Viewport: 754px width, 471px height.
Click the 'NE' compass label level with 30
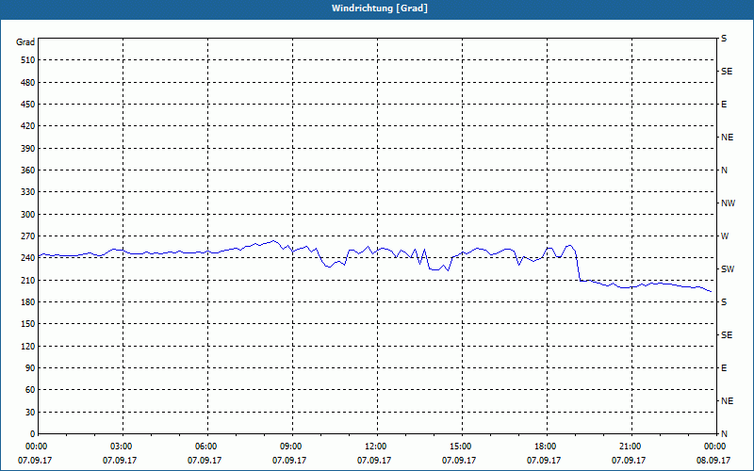point(727,401)
